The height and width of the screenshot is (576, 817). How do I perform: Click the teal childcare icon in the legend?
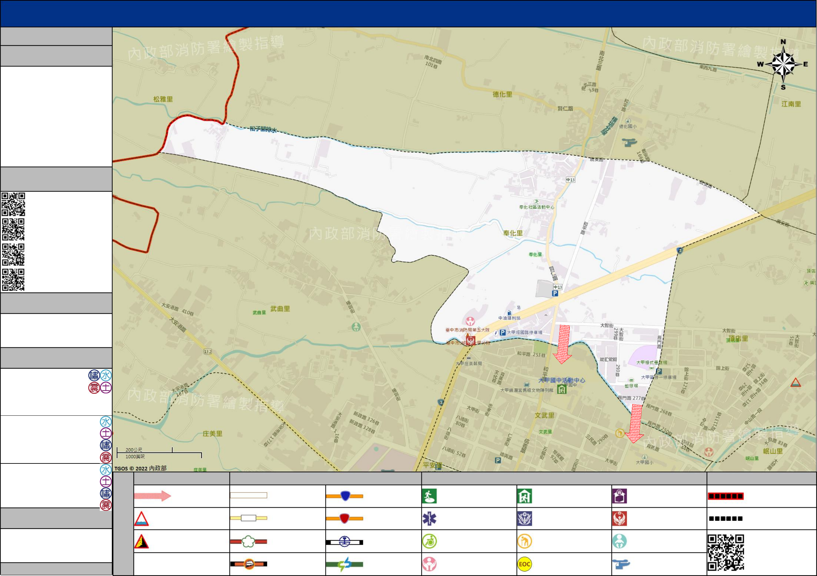pos(619,541)
